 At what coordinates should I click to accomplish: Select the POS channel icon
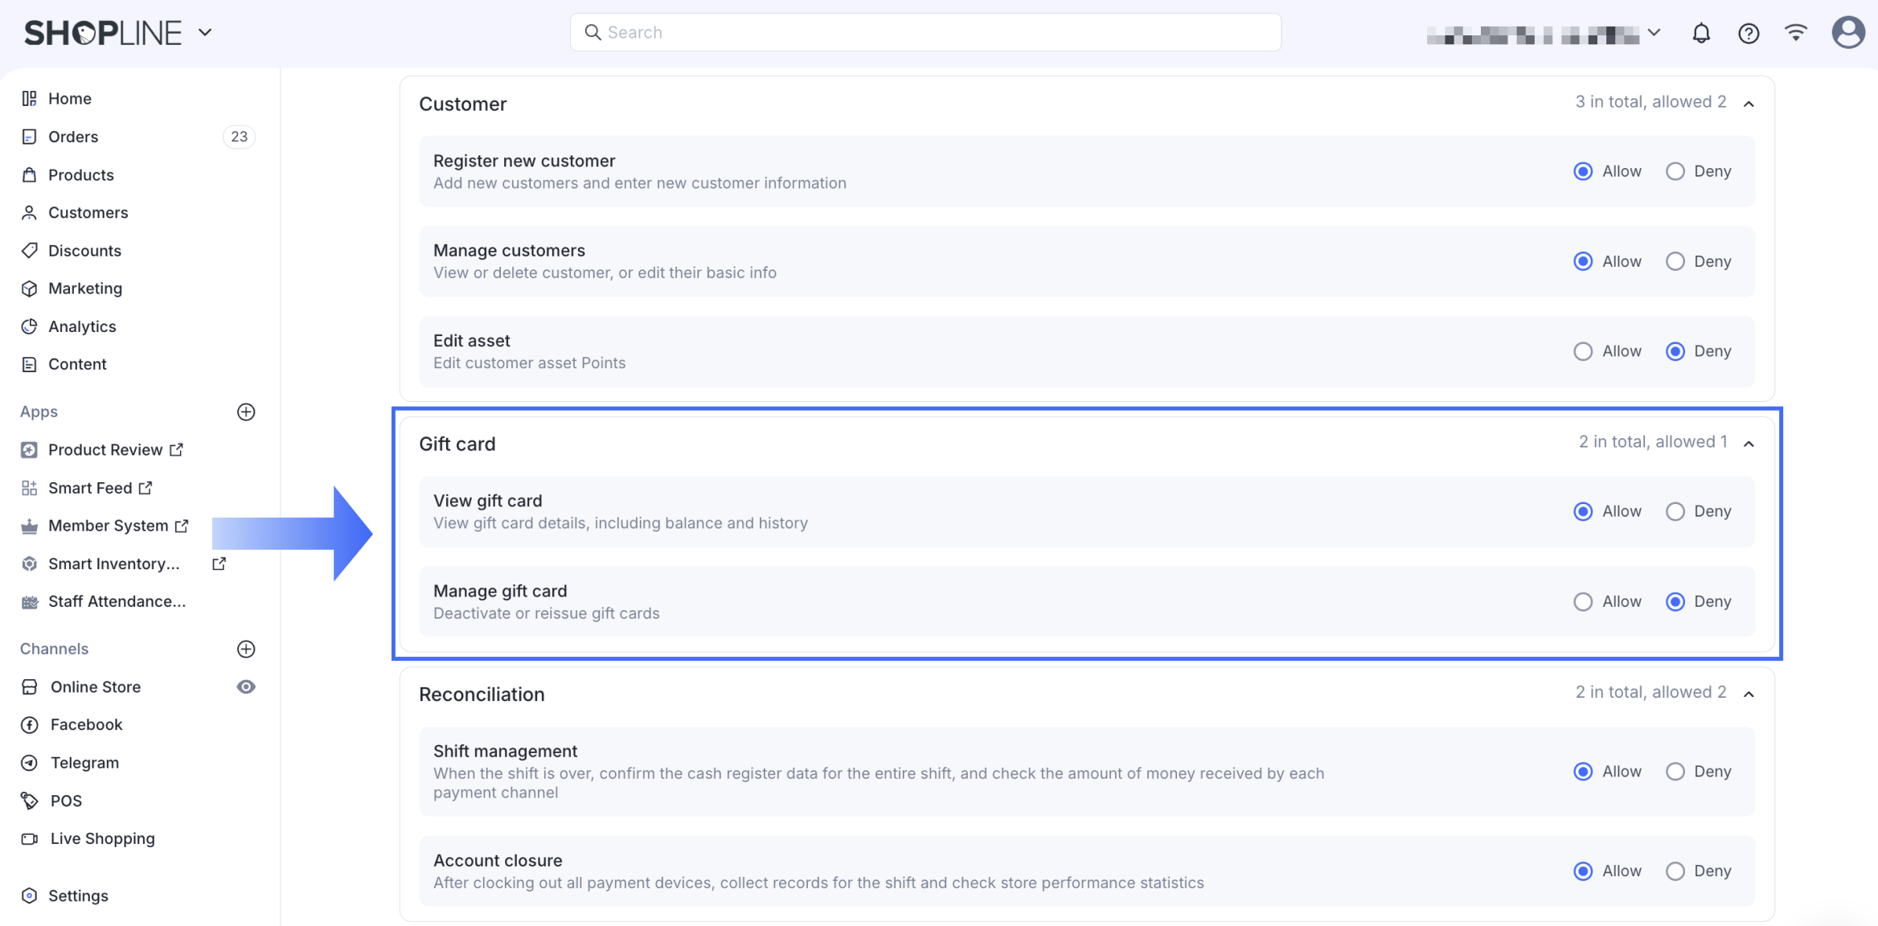tap(29, 801)
